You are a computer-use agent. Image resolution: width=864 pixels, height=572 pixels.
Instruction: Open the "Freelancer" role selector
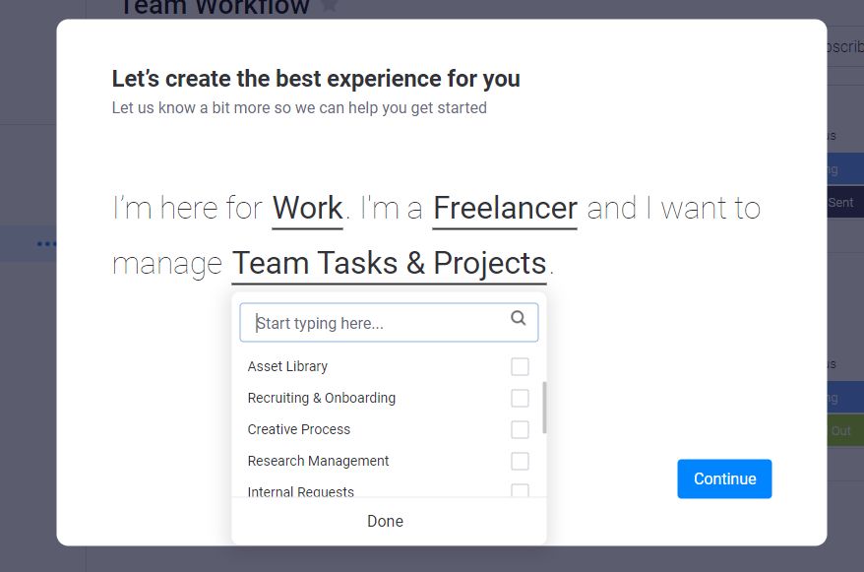[x=504, y=208]
